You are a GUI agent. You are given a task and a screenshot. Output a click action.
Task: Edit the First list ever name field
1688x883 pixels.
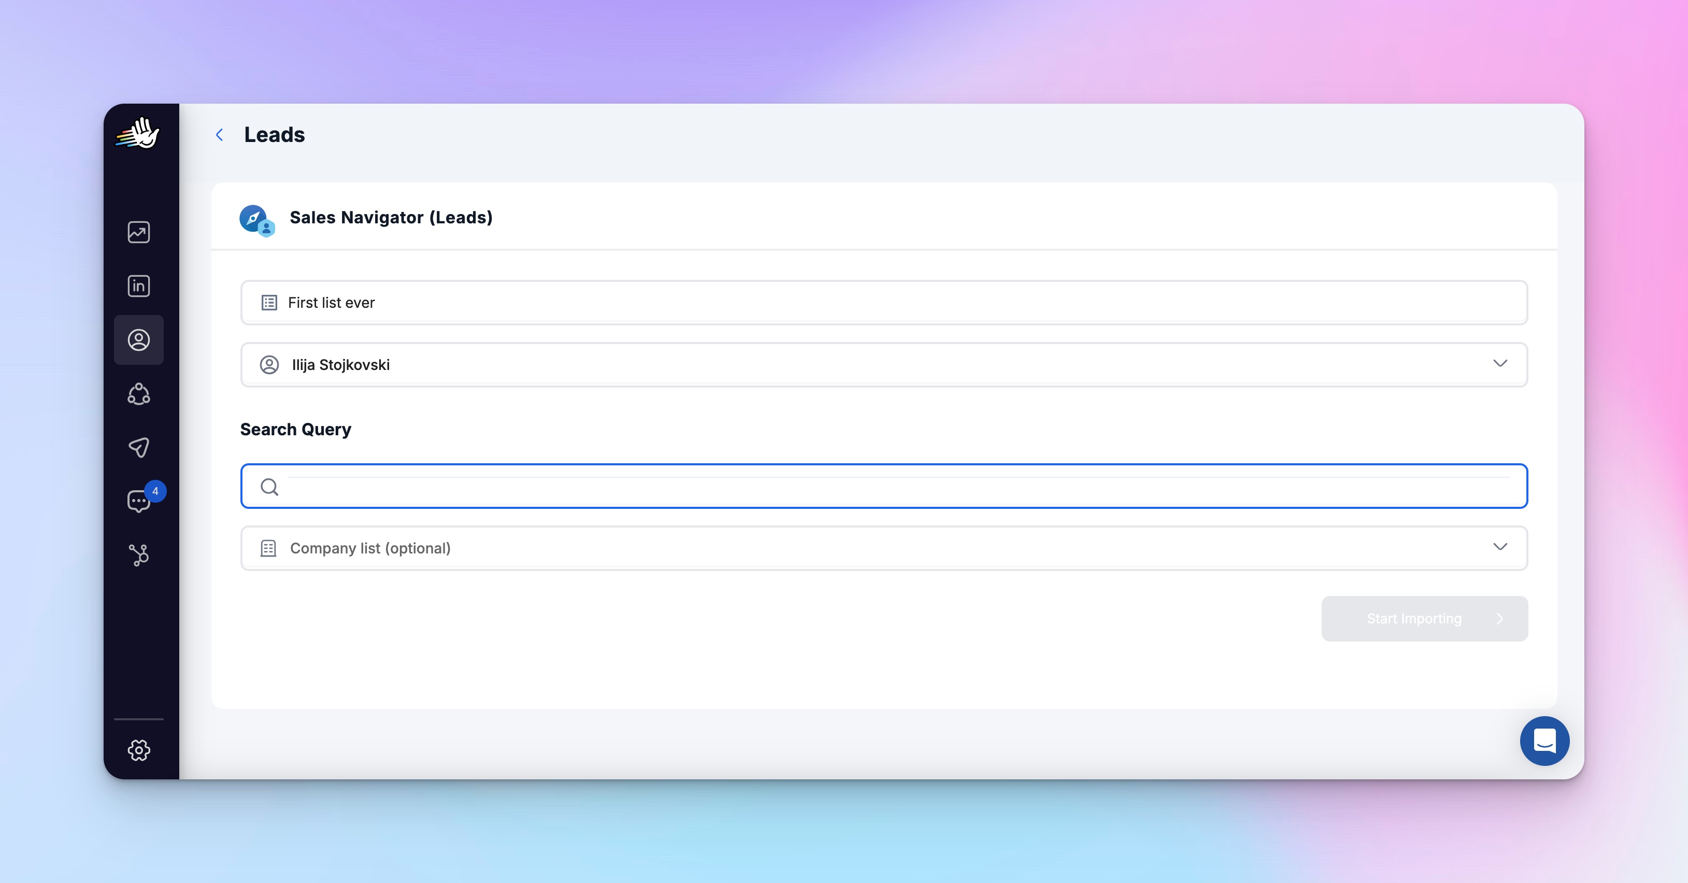coord(884,303)
